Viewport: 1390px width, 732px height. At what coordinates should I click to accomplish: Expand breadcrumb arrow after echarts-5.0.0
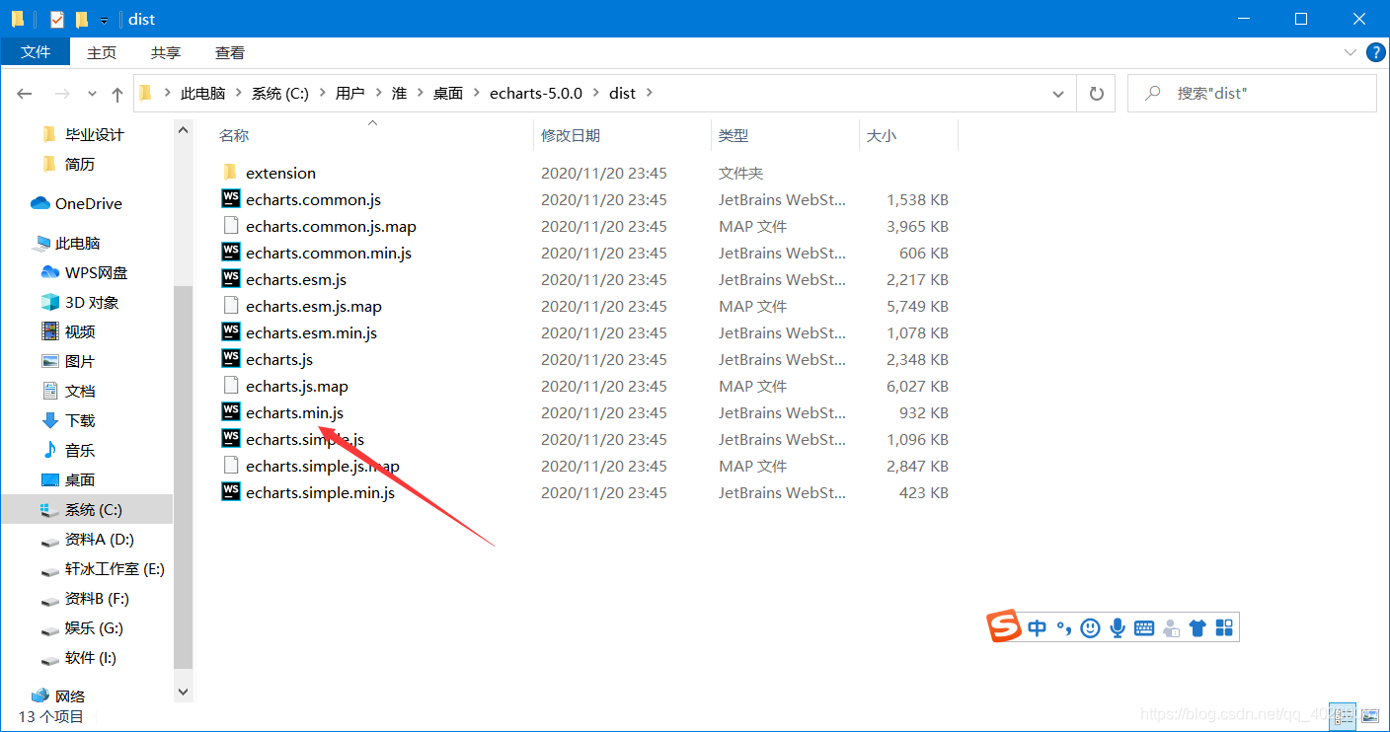point(596,94)
